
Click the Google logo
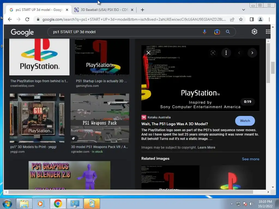tap(22, 32)
